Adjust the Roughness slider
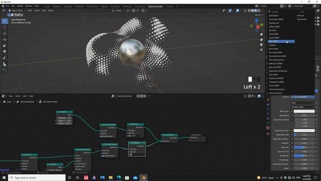Screen dimensions: 321x181 pos(304,156)
